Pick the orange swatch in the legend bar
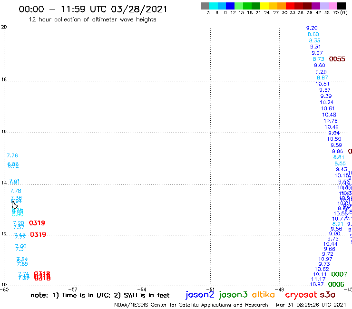Image resolution: width=352 pixels, height=309 pixels. click(282, 6)
